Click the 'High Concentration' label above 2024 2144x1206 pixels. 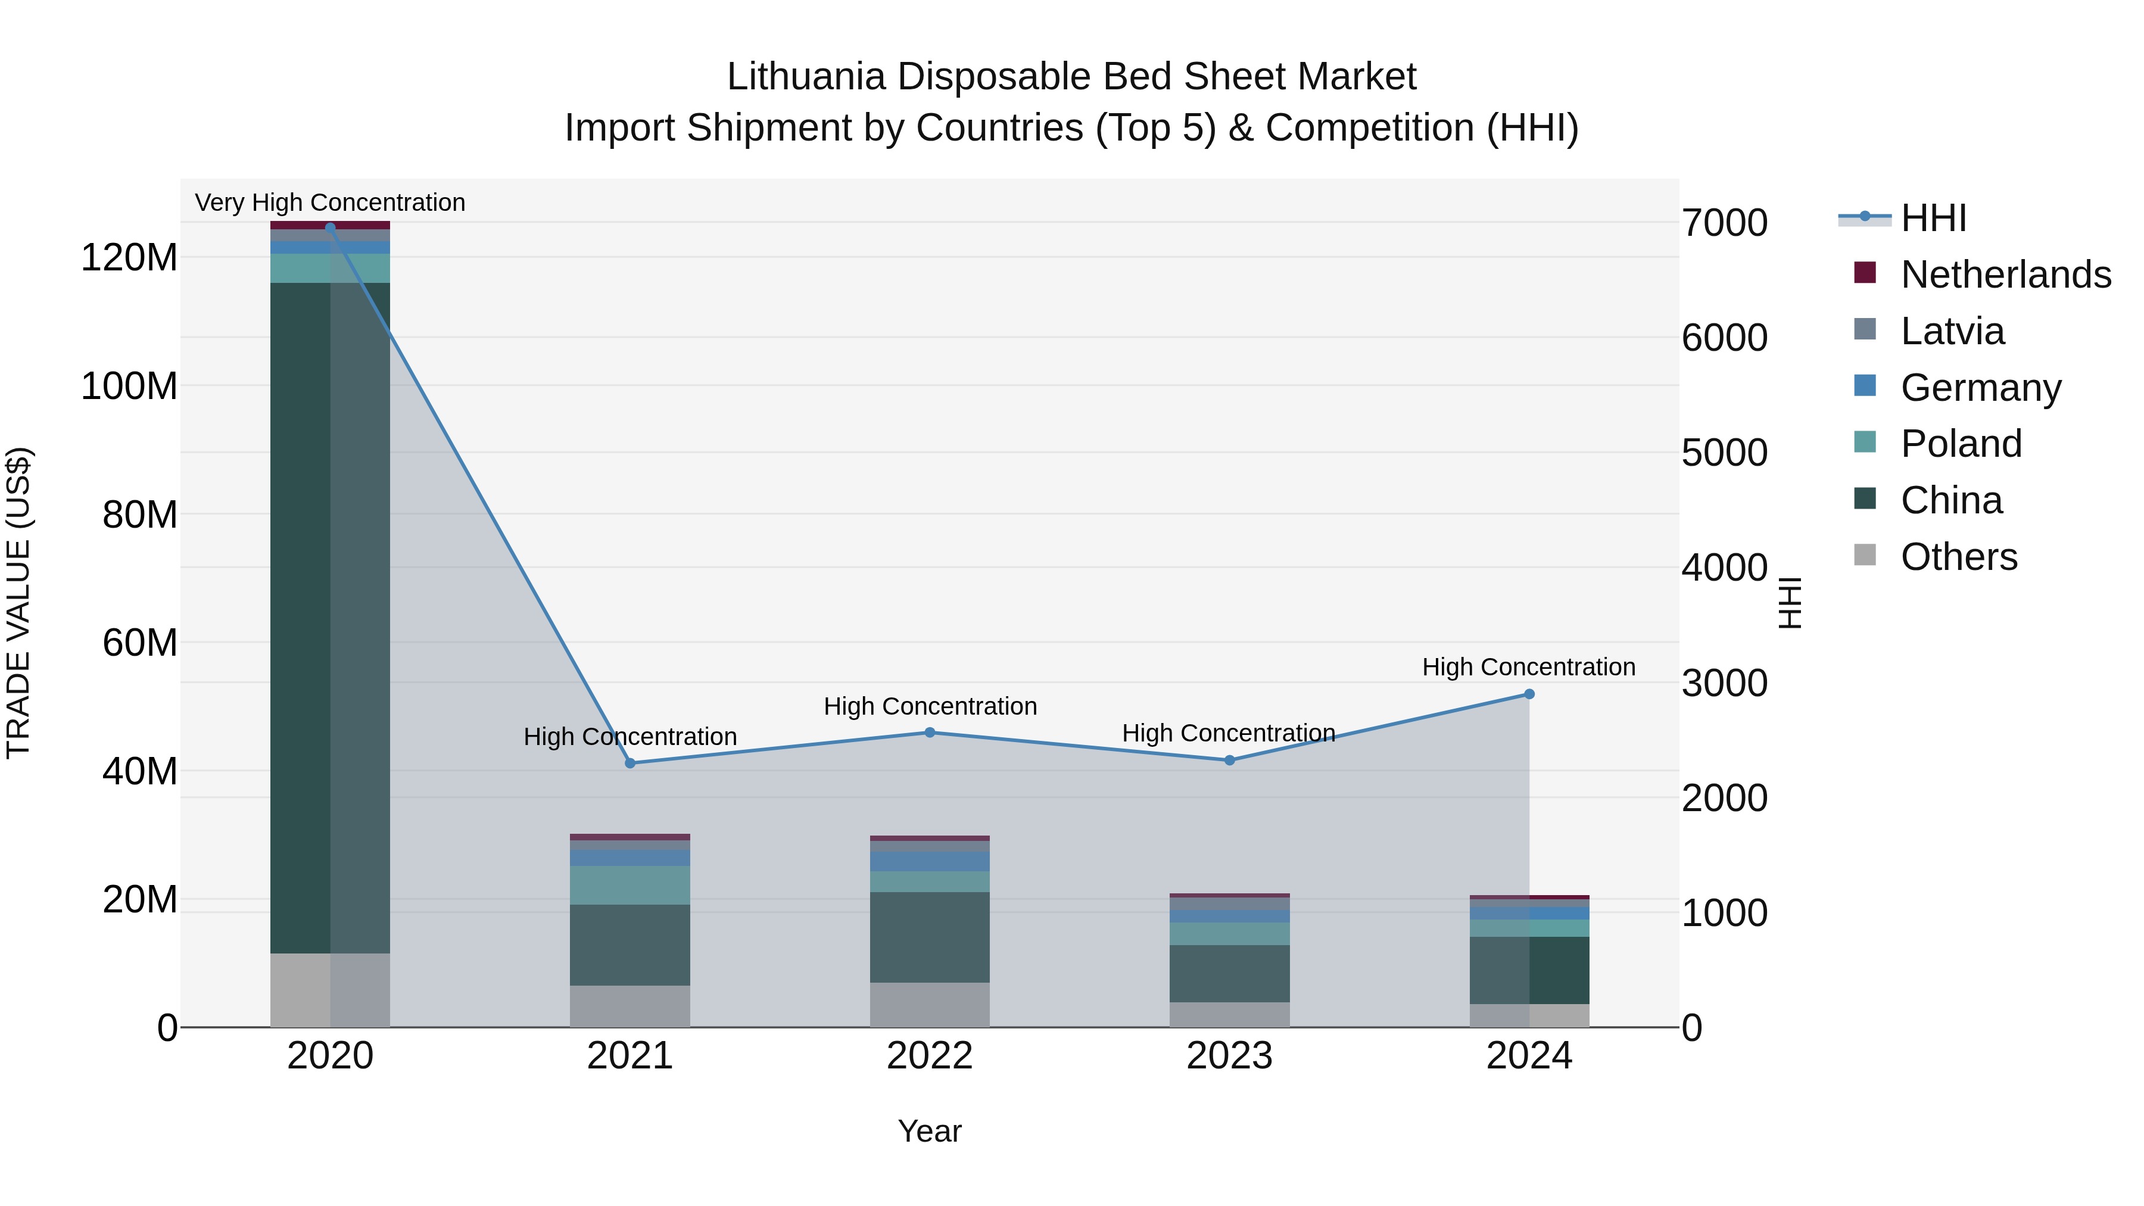1529,666
